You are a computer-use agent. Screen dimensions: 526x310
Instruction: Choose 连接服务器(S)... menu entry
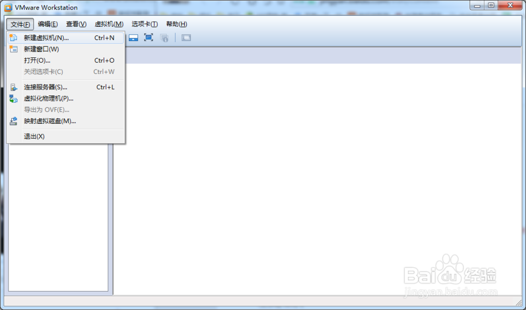click(x=66, y=87)
